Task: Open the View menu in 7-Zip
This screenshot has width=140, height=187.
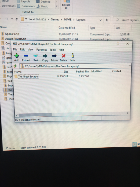Action: [x=30, y=50]
